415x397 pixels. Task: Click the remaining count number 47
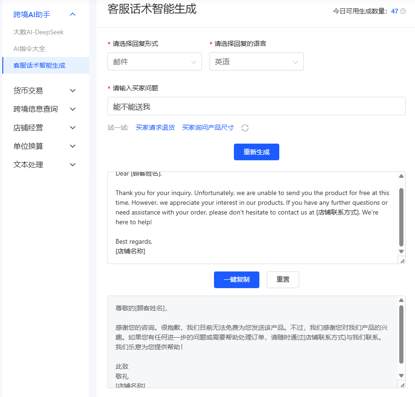pos(395,11)
